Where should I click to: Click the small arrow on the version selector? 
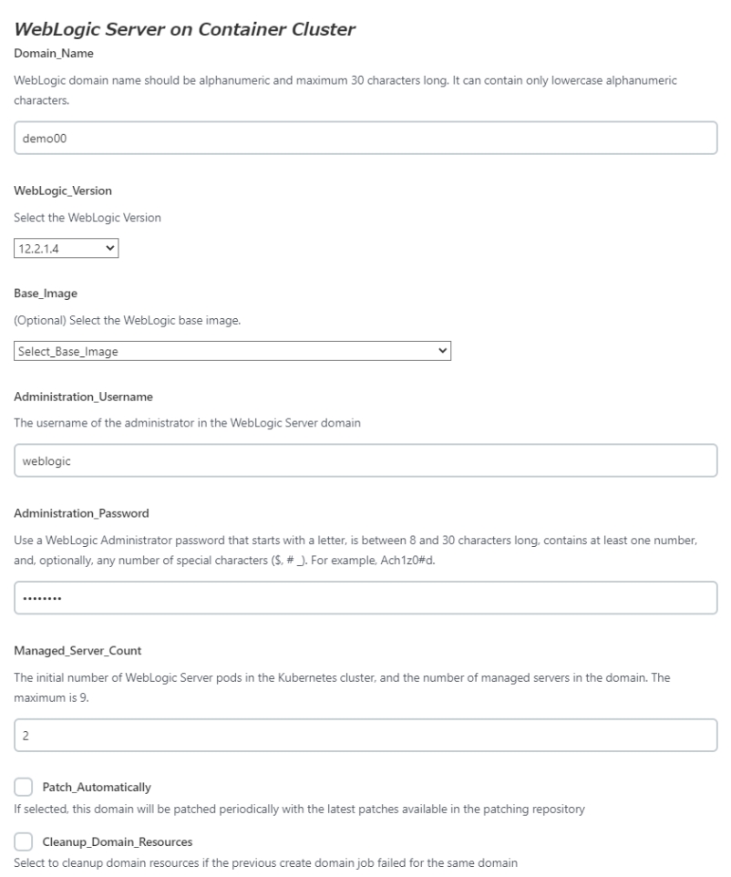click(110, 247)
